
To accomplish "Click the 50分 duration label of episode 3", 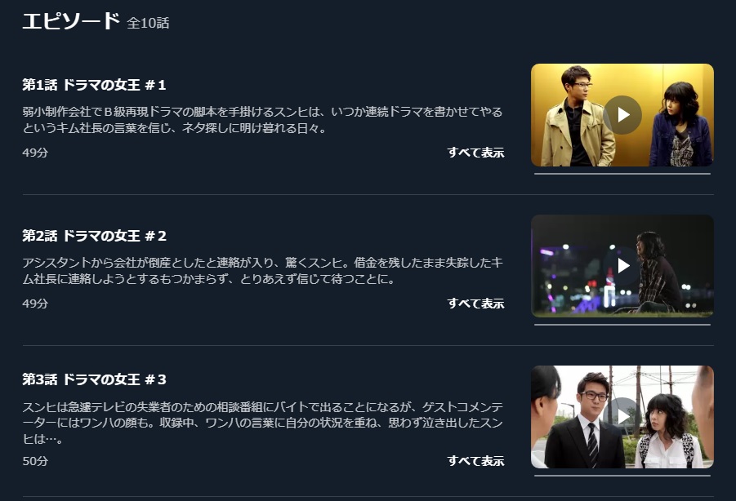I will [35, 461].
